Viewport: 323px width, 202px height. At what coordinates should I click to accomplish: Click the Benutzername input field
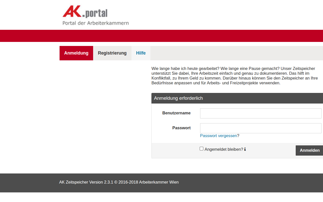pyautogui.click(x=260, y=113)
